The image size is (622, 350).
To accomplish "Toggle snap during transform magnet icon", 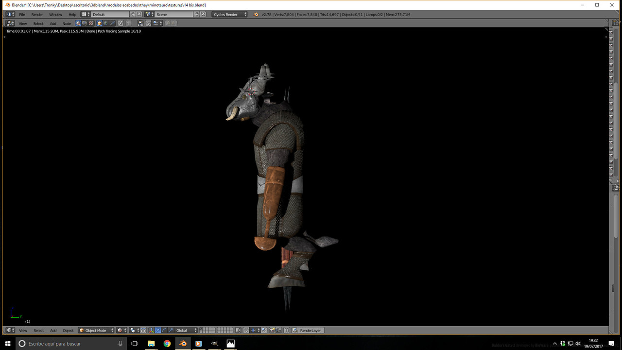I will [246, 331].
